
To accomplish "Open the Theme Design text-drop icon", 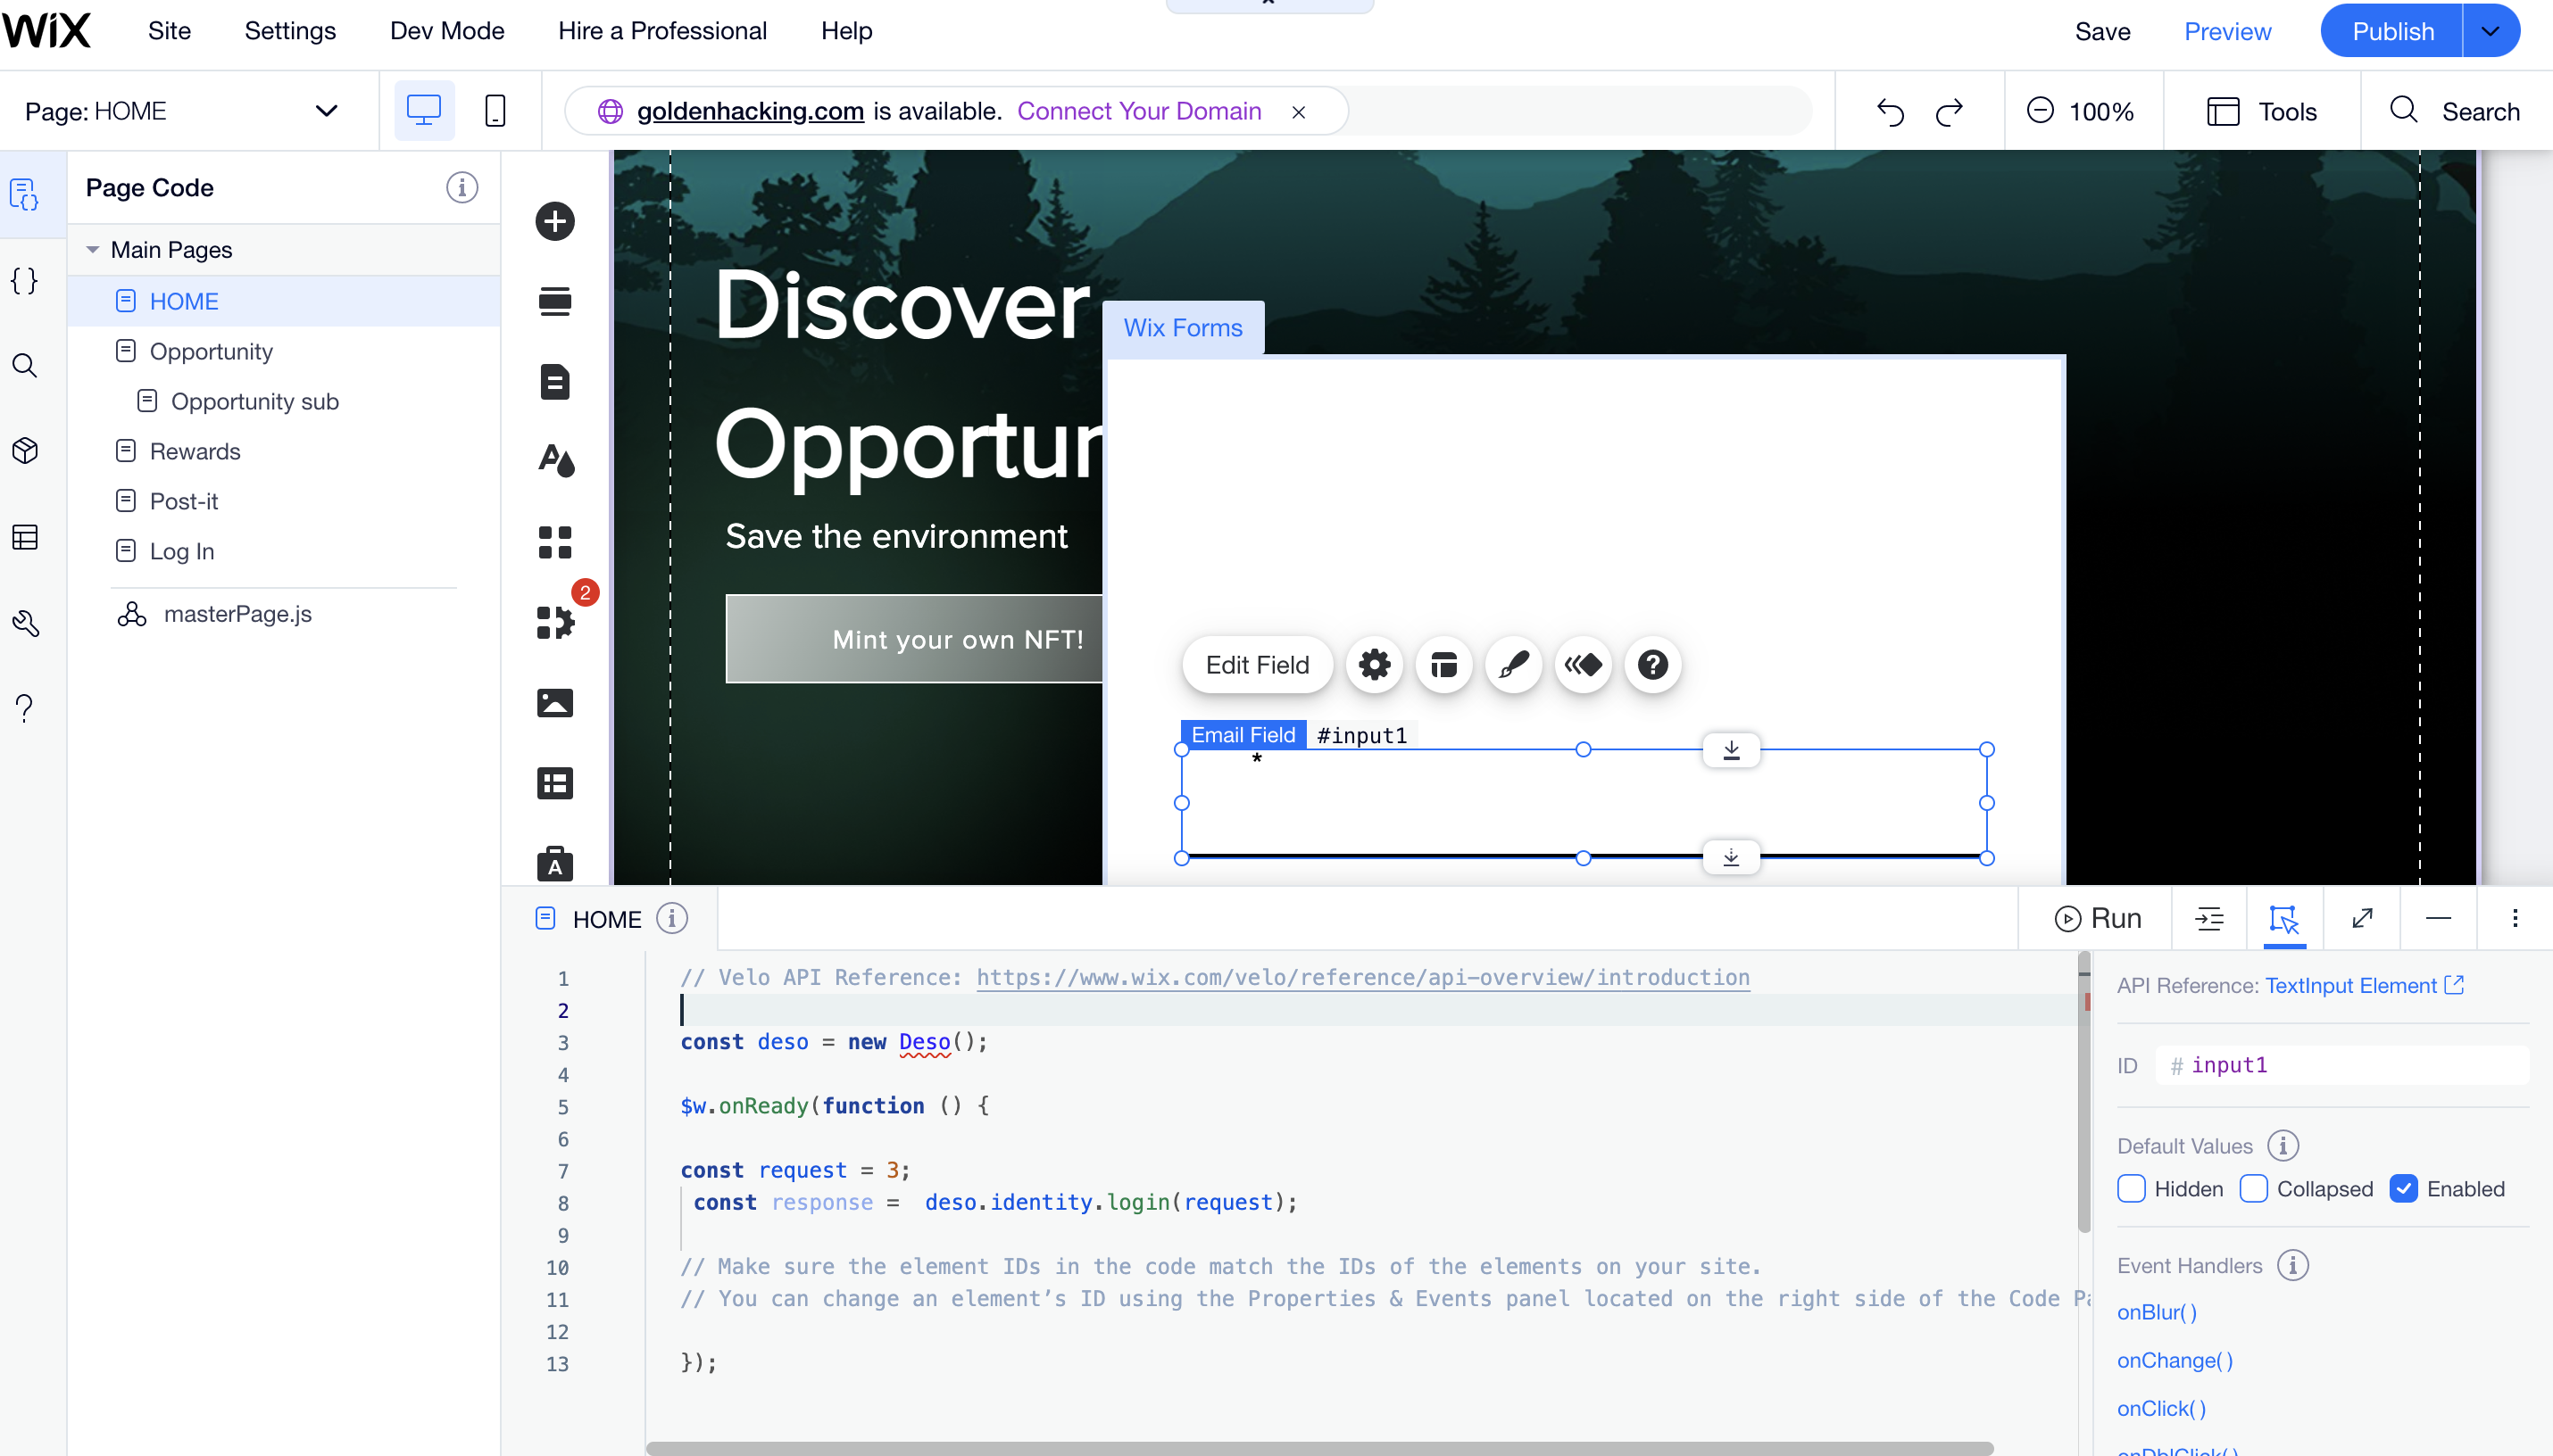I will pyautogui.click(x=554, y=461).
